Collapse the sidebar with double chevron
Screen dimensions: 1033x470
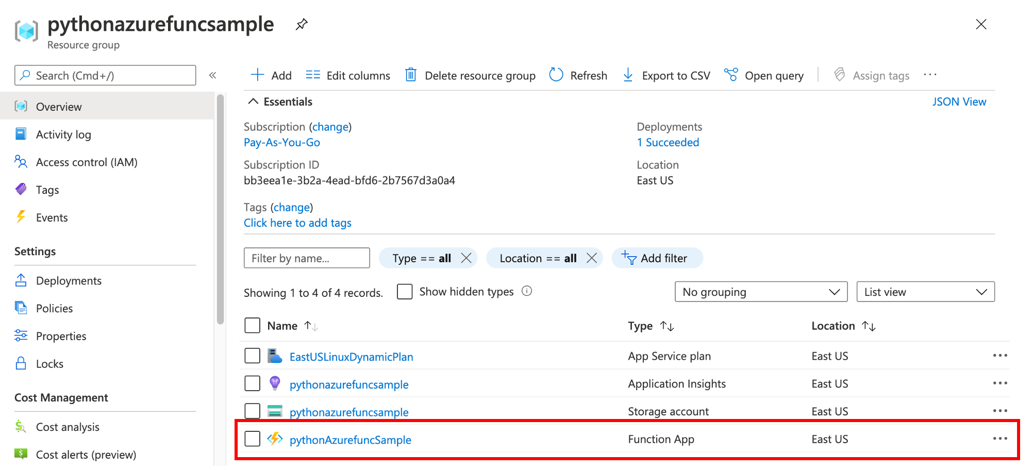pos(212,75)
